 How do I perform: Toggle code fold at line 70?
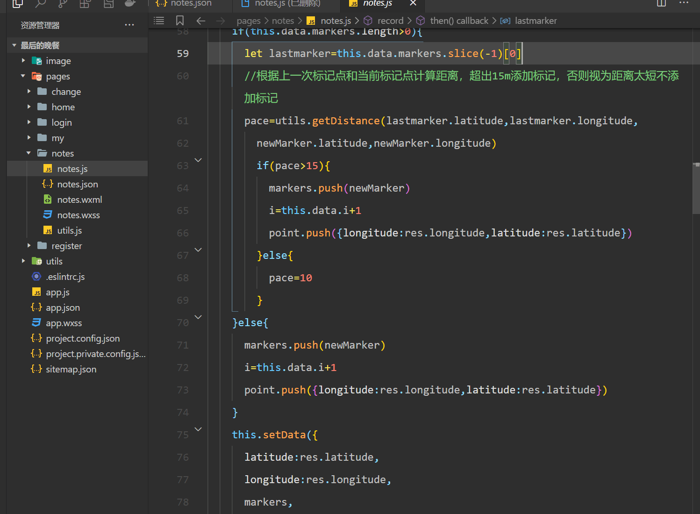tap(198, 317)
